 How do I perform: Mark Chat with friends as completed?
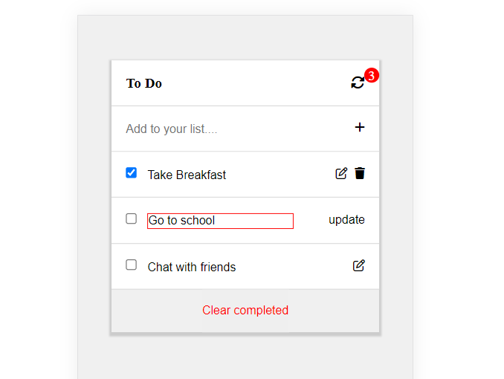[x=132, y=265]
